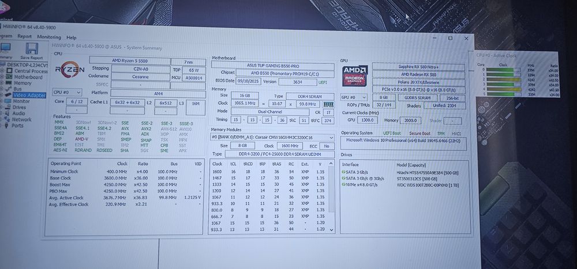The image size is (577, 269).
Task: Select the Drives tree node icon
Action: click(x=9, y=107)
